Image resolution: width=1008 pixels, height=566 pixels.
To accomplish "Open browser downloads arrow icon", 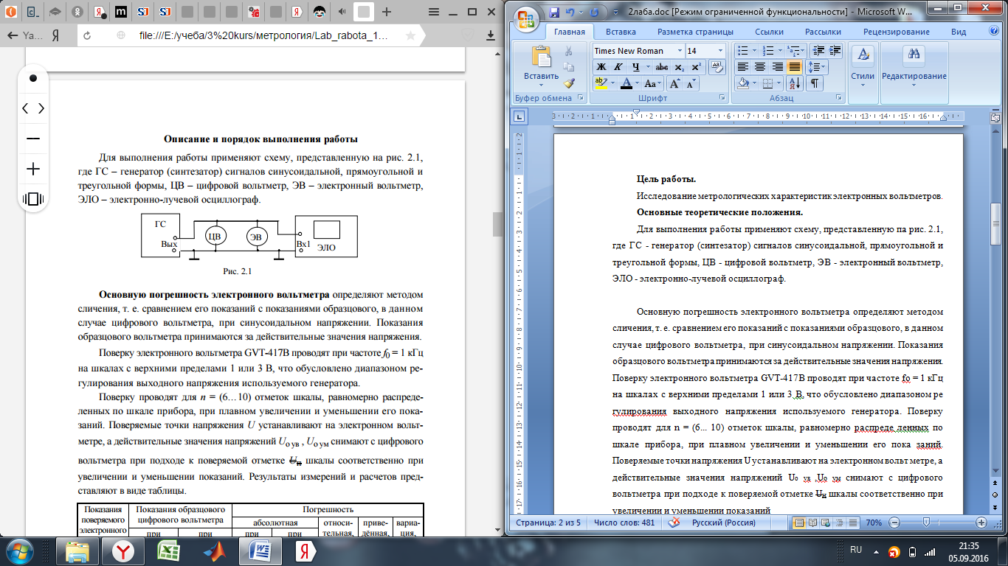I will 491,35.
